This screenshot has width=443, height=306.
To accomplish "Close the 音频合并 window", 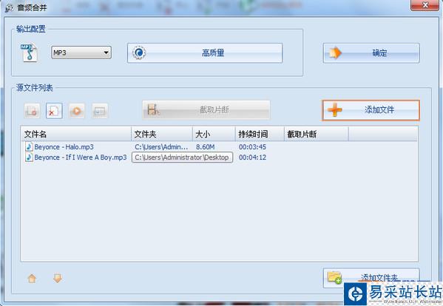I will (425, 5).
